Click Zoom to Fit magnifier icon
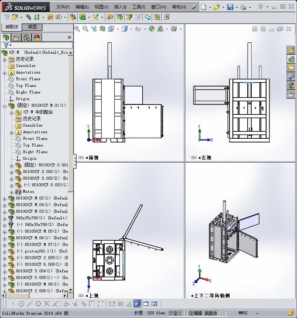Image resolution: width=297 pixels, height=318 pixels. point(77,29)
